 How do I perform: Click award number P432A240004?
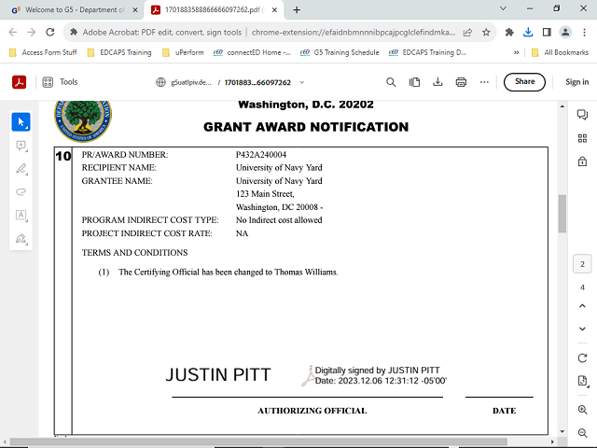pyautogui.click(x=261, y=155)
